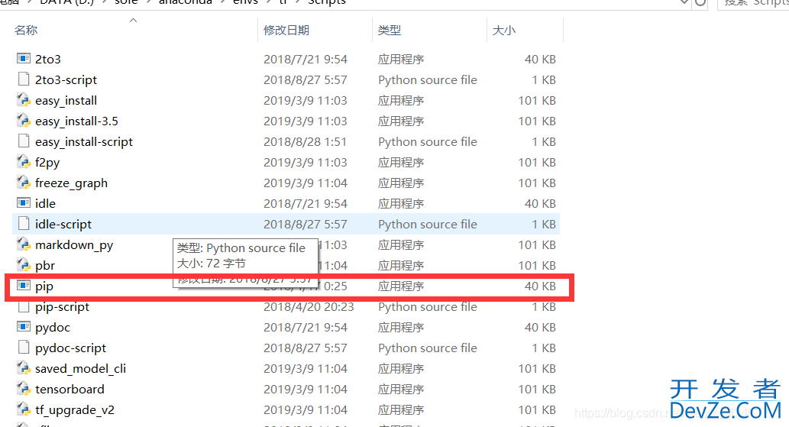Screen dimensions: 789x427
Task: Select the easy_install-3.5 icon
Action: click(23, 121)
